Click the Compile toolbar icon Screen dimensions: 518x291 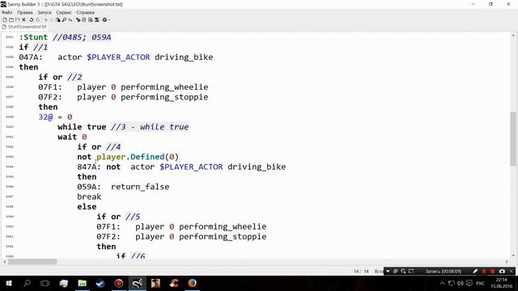(x=78, y=19)
